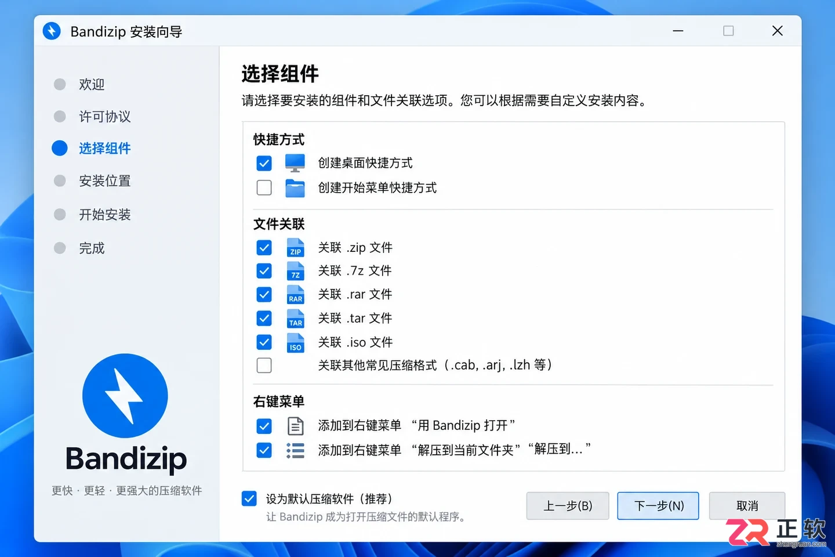Click the 7Z file type icon
The height and width of the screenshot is (557, 835).
[296, 271]
